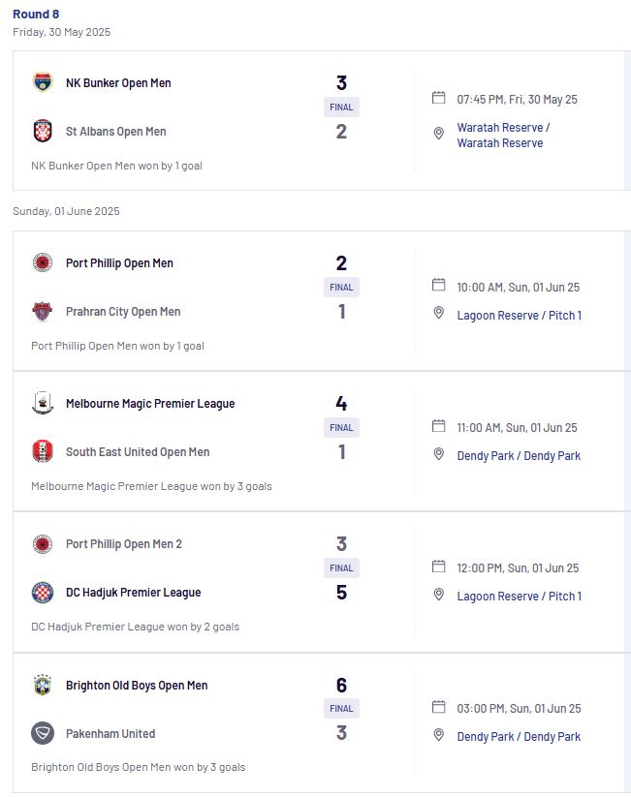Click the South East United team crest

point(43,451)
